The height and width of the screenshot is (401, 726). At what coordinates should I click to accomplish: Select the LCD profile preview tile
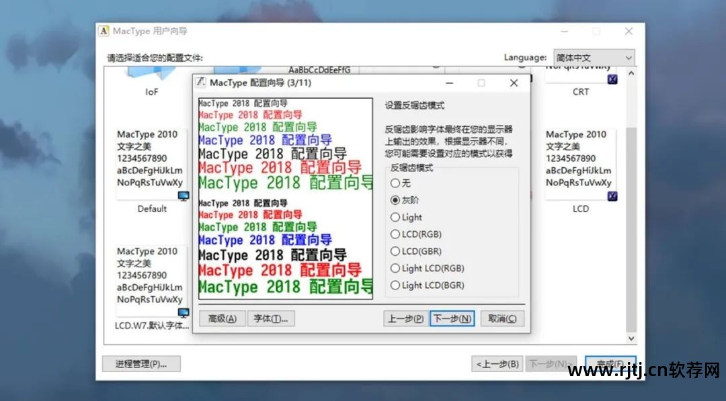[x=579, y=161]
